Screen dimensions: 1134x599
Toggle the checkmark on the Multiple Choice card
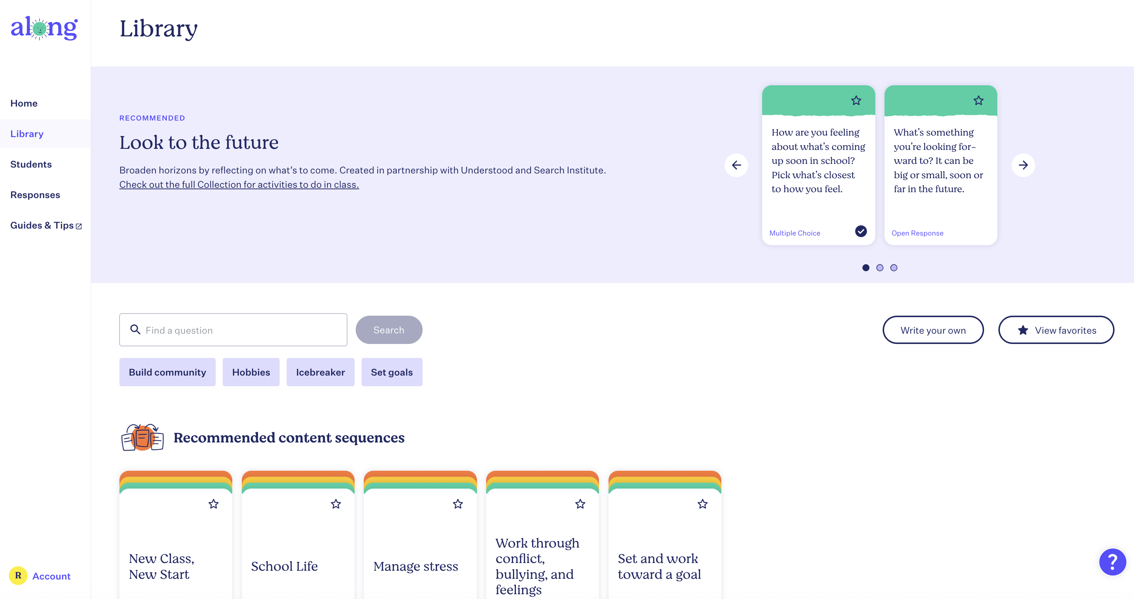[861, 231]
